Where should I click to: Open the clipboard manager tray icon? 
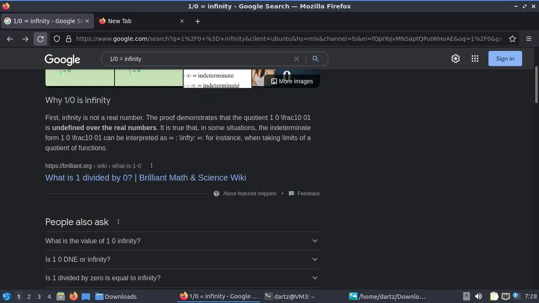(494, 296)
